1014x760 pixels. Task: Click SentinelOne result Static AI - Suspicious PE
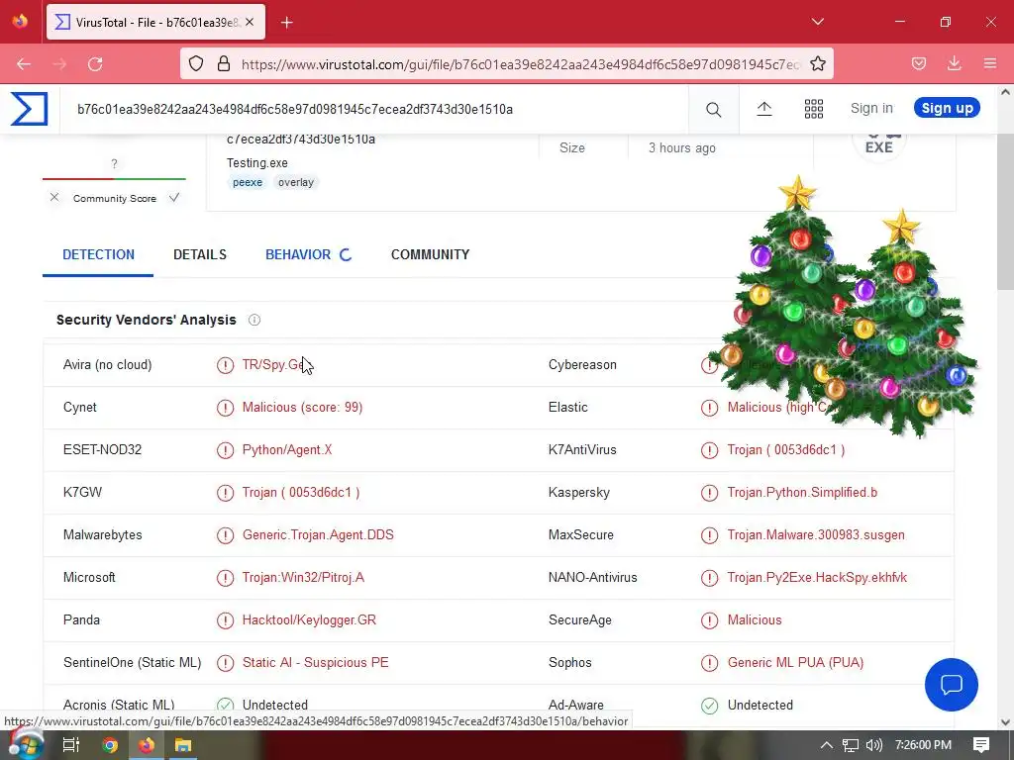coord(316,662)
